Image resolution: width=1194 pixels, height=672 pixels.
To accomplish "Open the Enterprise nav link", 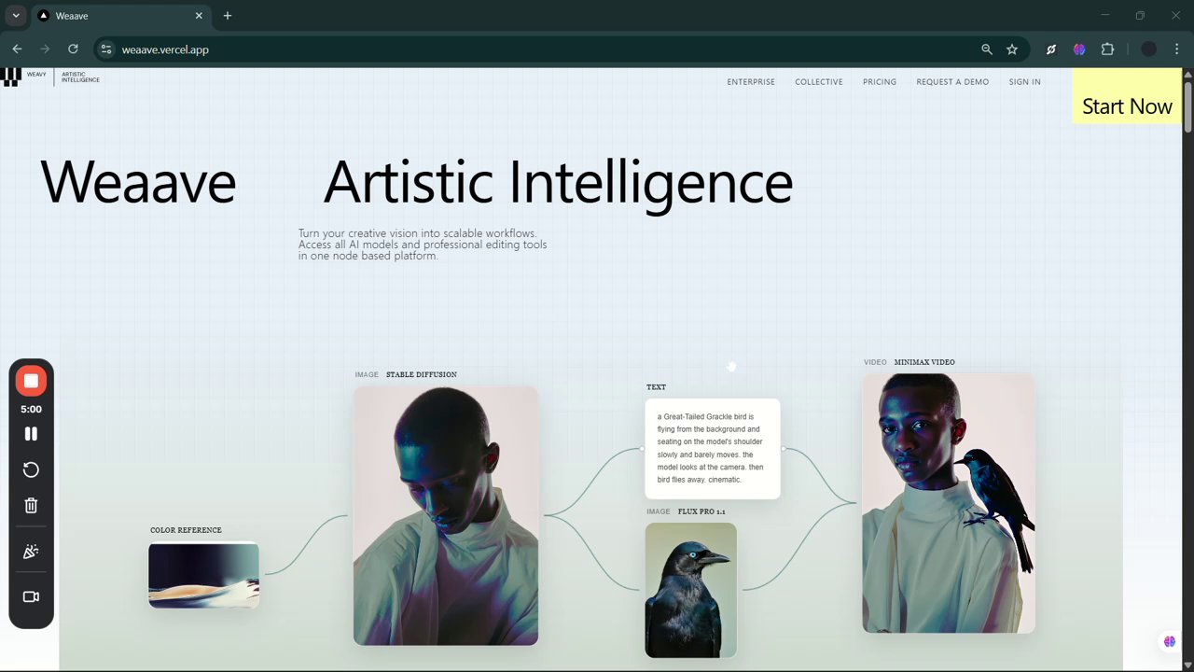I will [751, 82].
